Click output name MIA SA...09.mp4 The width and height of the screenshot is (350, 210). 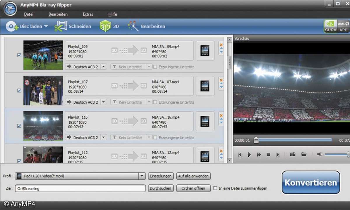165,46
